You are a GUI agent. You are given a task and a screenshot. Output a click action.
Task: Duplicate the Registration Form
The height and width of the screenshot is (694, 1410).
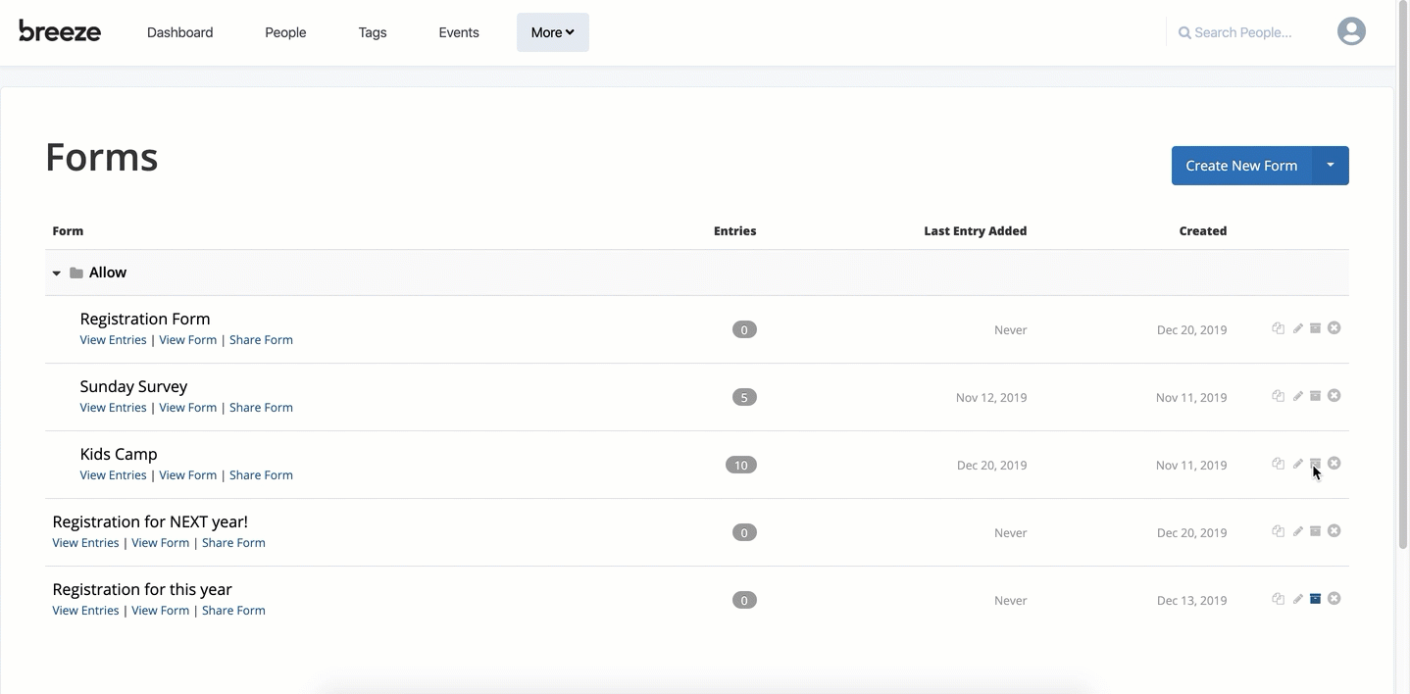[x=1278, y=327]
